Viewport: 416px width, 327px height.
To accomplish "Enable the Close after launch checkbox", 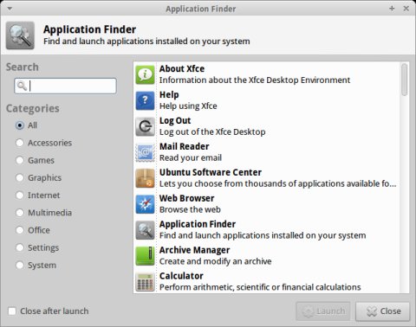I will [x=12, y=311].
